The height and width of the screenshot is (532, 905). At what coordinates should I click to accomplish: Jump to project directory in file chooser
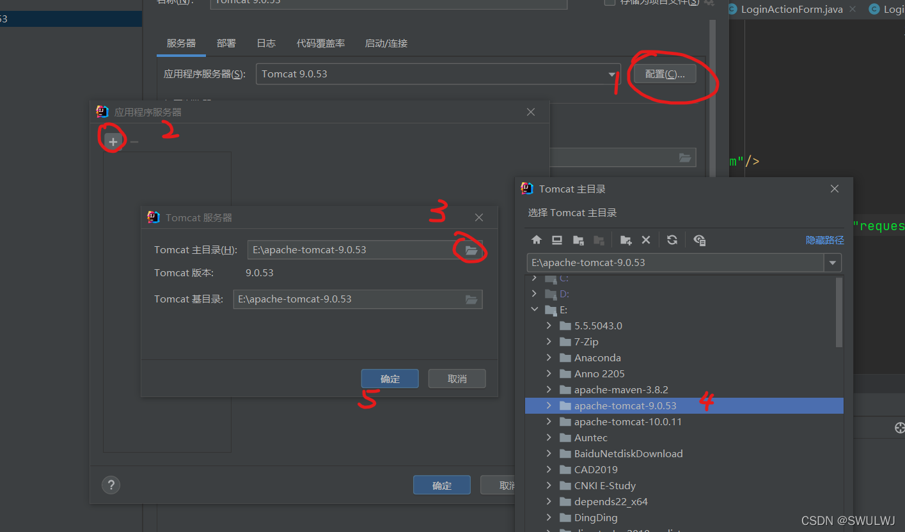point(578,240)
